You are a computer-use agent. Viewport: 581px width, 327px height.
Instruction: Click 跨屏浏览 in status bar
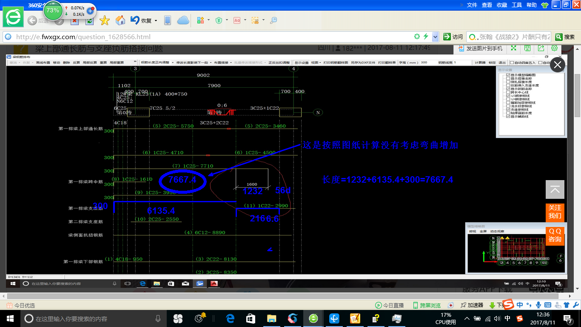(427, 305)
